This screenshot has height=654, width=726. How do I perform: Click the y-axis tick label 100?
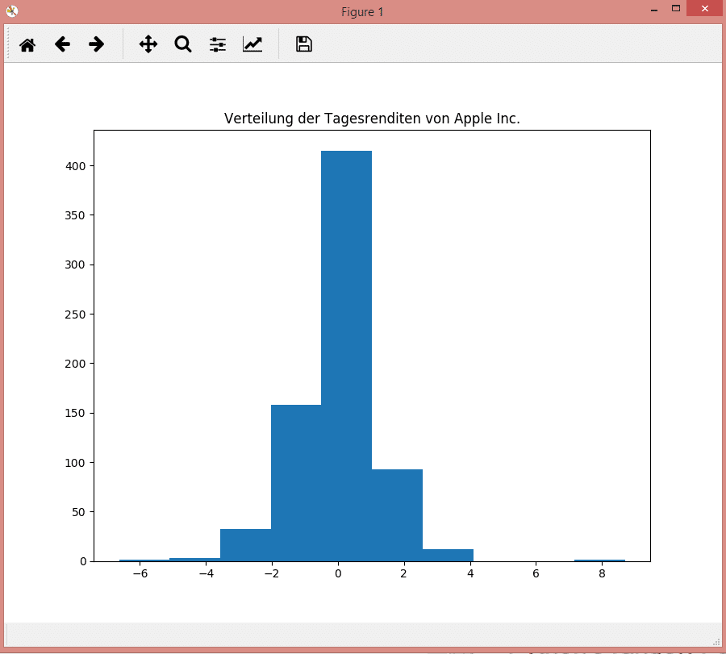(76, 462)
